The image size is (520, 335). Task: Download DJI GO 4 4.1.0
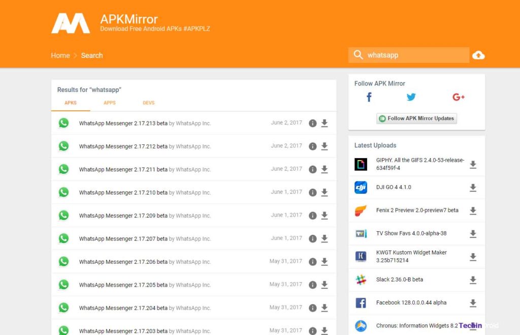tap(473, 188)
